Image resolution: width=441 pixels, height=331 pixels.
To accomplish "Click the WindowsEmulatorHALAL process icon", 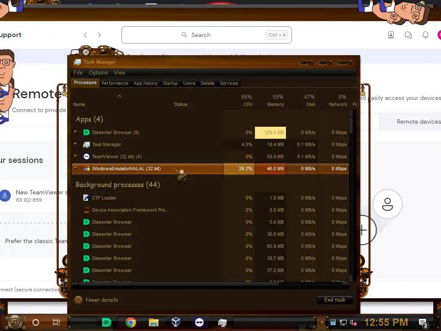I will pos(86,169).
